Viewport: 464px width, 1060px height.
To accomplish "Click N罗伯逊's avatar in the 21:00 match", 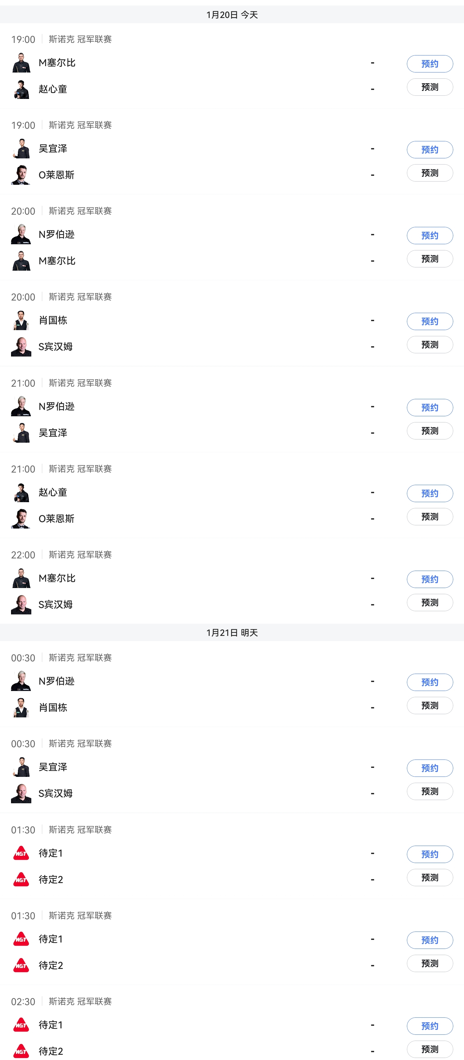I will click(21, 406).
